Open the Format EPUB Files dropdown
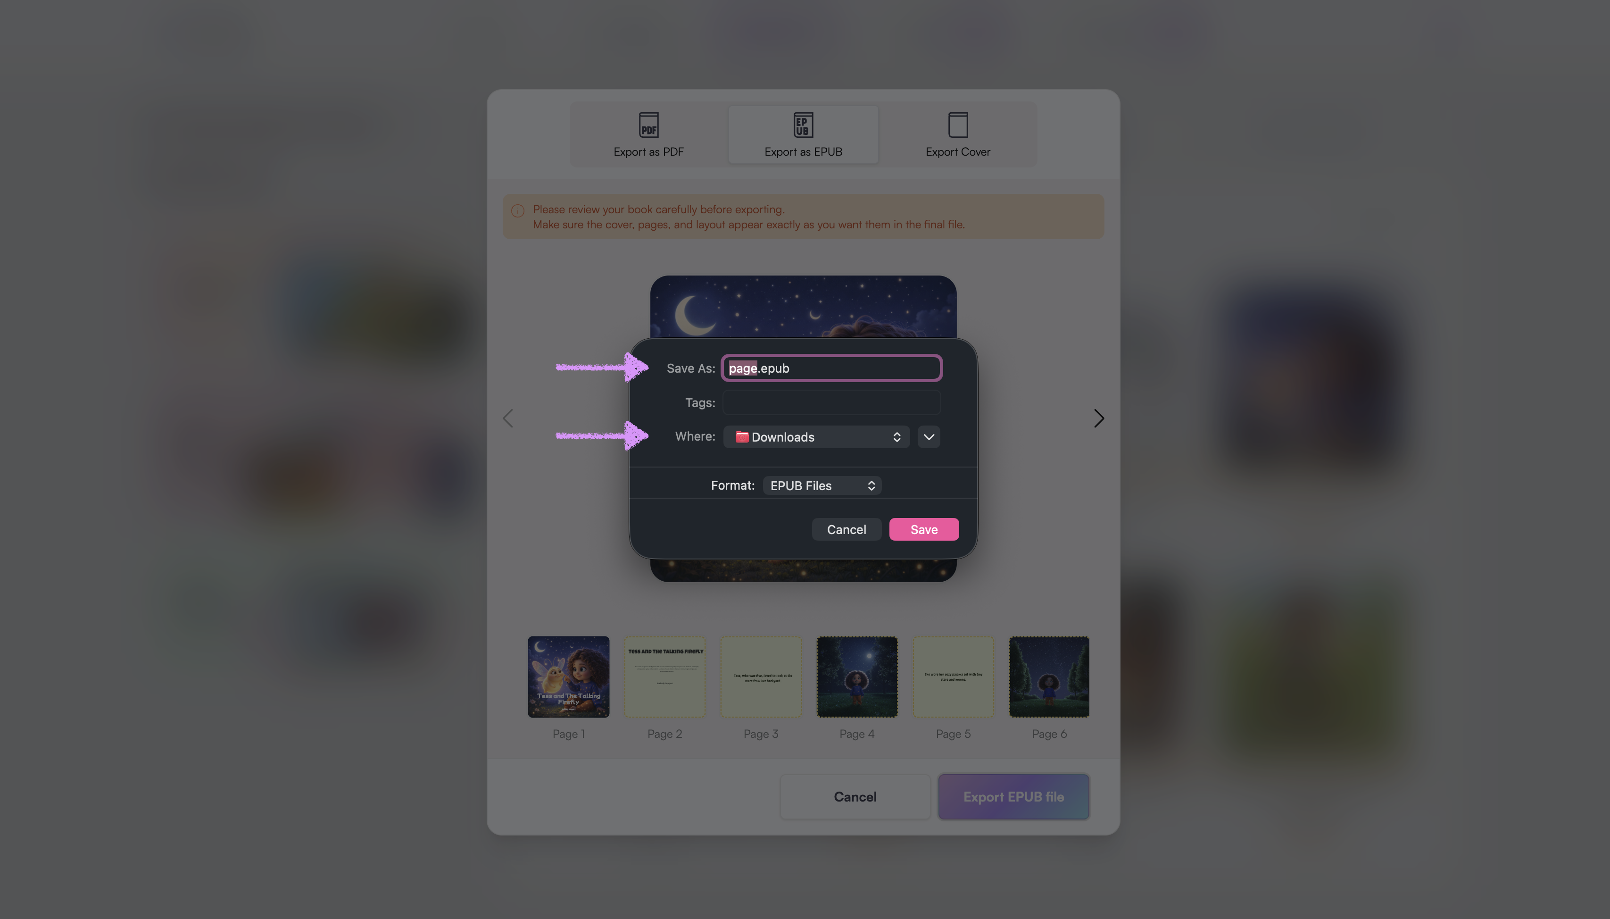Image resolution: width=1610 pixels, height=919 pixels. click(x=822, y=485)
